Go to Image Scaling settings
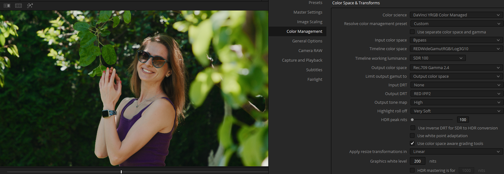The height and width of the screenshot is (174, 504). pyautogui.click(x=309, y=22)
